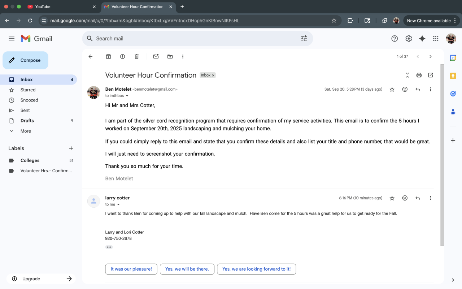The height and width of the screenshot is (289, 462).
Task: Star Ben Motelet's message
Action: (x=392, y=90)
